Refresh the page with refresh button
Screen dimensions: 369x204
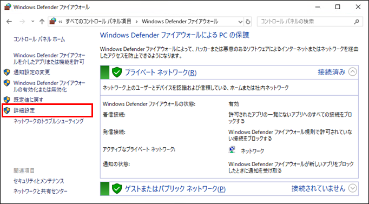[248, 22]
